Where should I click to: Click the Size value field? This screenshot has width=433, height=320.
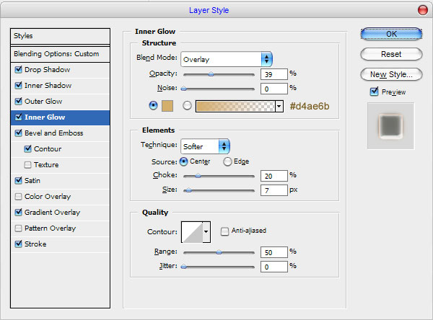click(x=274, y=190)
